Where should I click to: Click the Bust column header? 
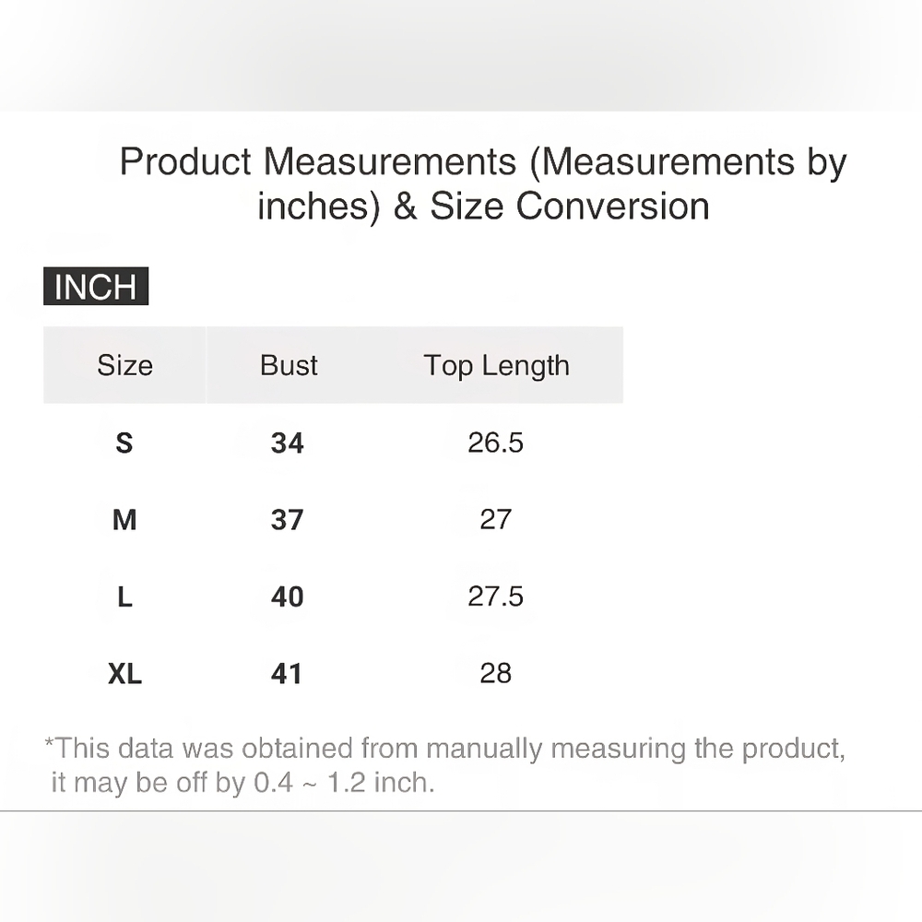pos(289,366)
